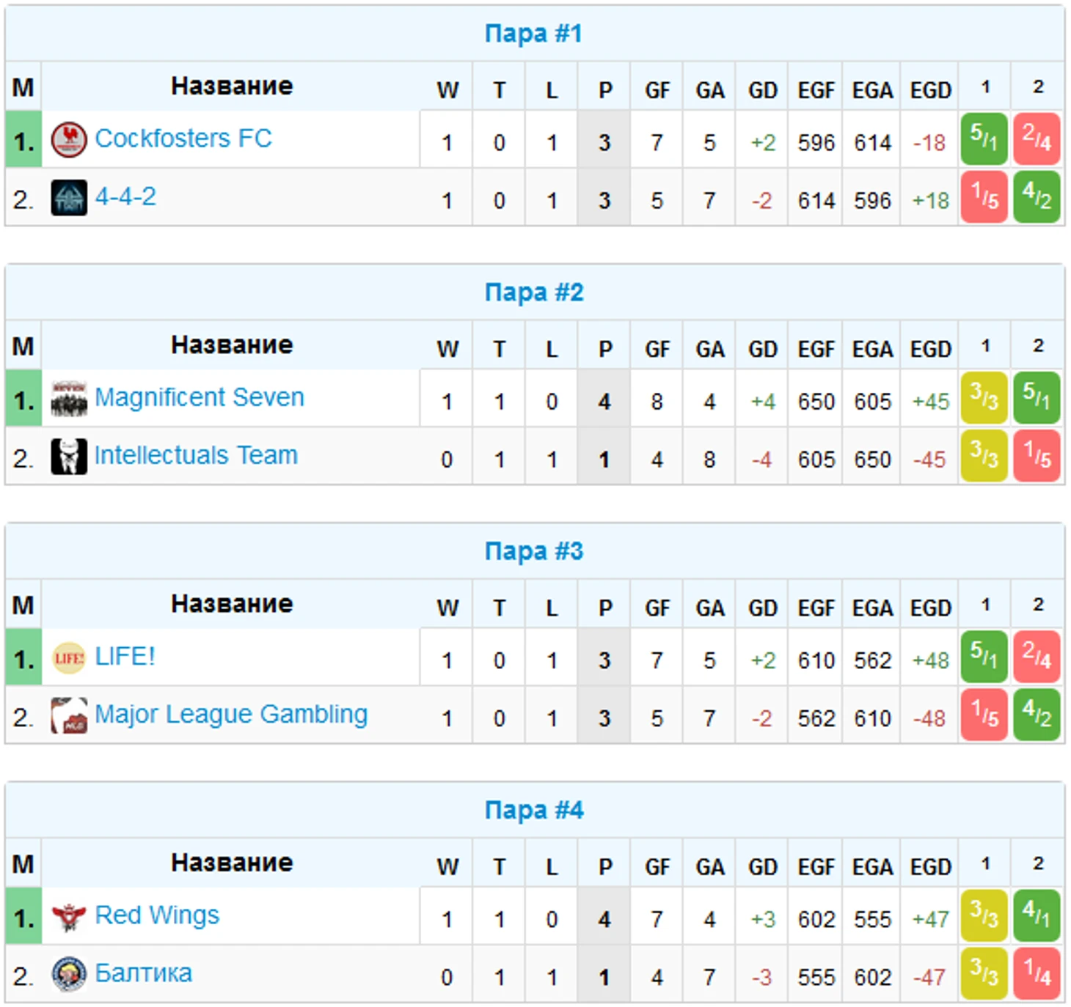Click Red Wings green 4/1 result badge
The image size is (1071, 1007).
[1037, 915]
